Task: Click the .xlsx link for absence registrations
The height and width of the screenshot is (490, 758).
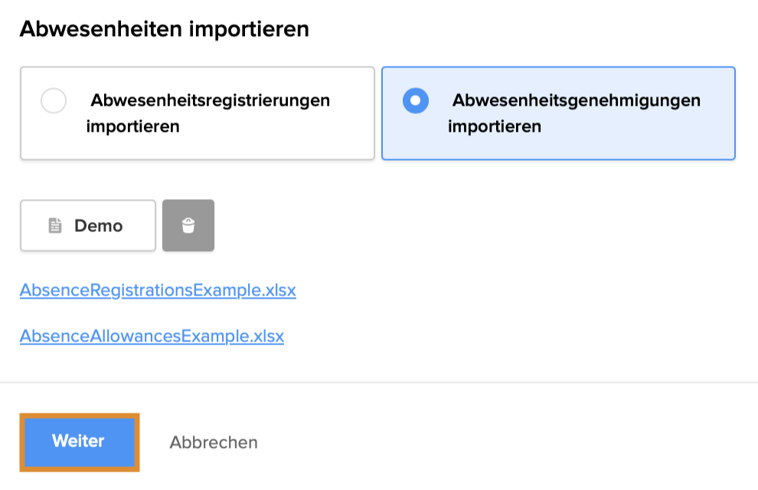Action: (x=158, y=291)
